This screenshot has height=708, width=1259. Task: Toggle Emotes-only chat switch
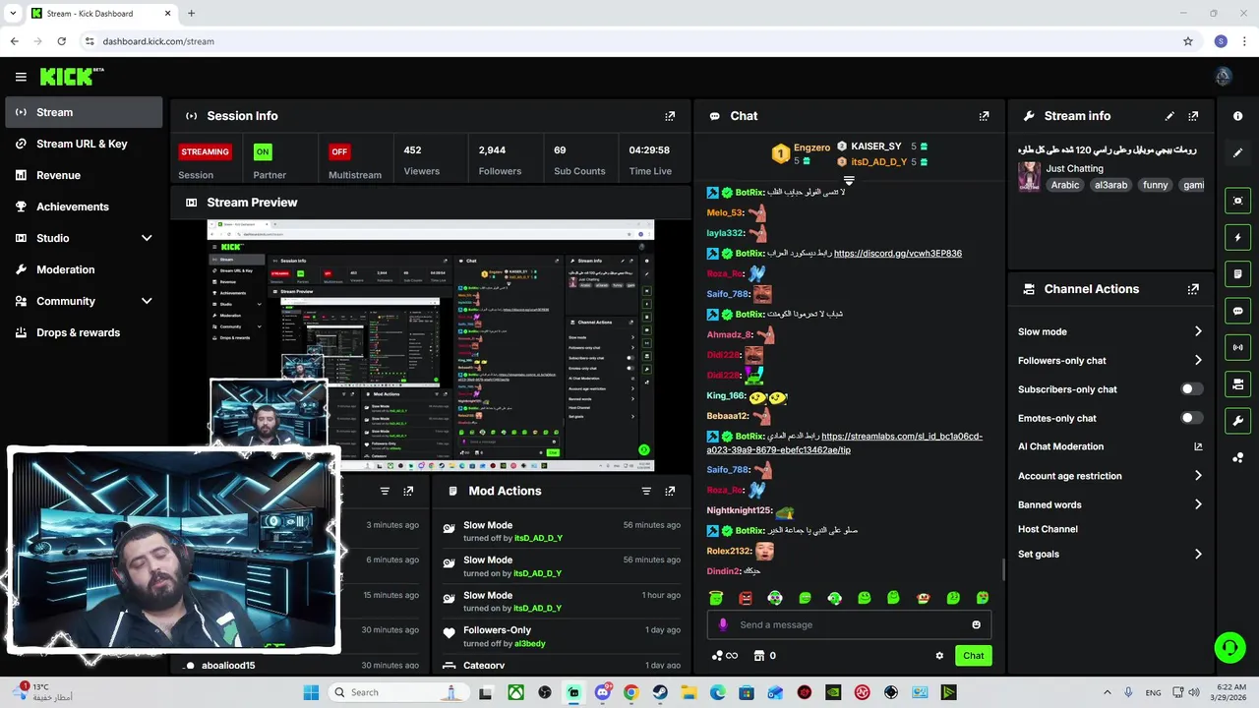[x=1191, y=418]
